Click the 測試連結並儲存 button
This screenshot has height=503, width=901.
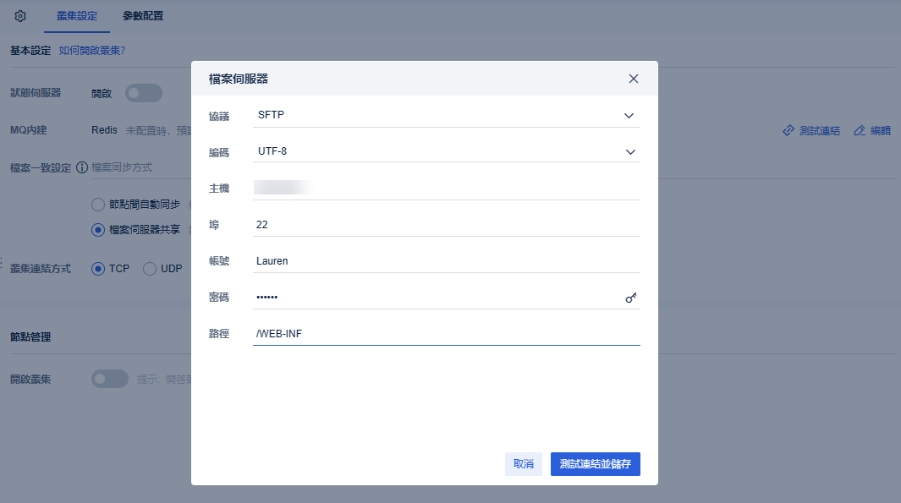coord(595,464)
